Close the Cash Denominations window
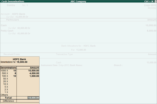The image size is (157, 104). click(x=156, y=1)
